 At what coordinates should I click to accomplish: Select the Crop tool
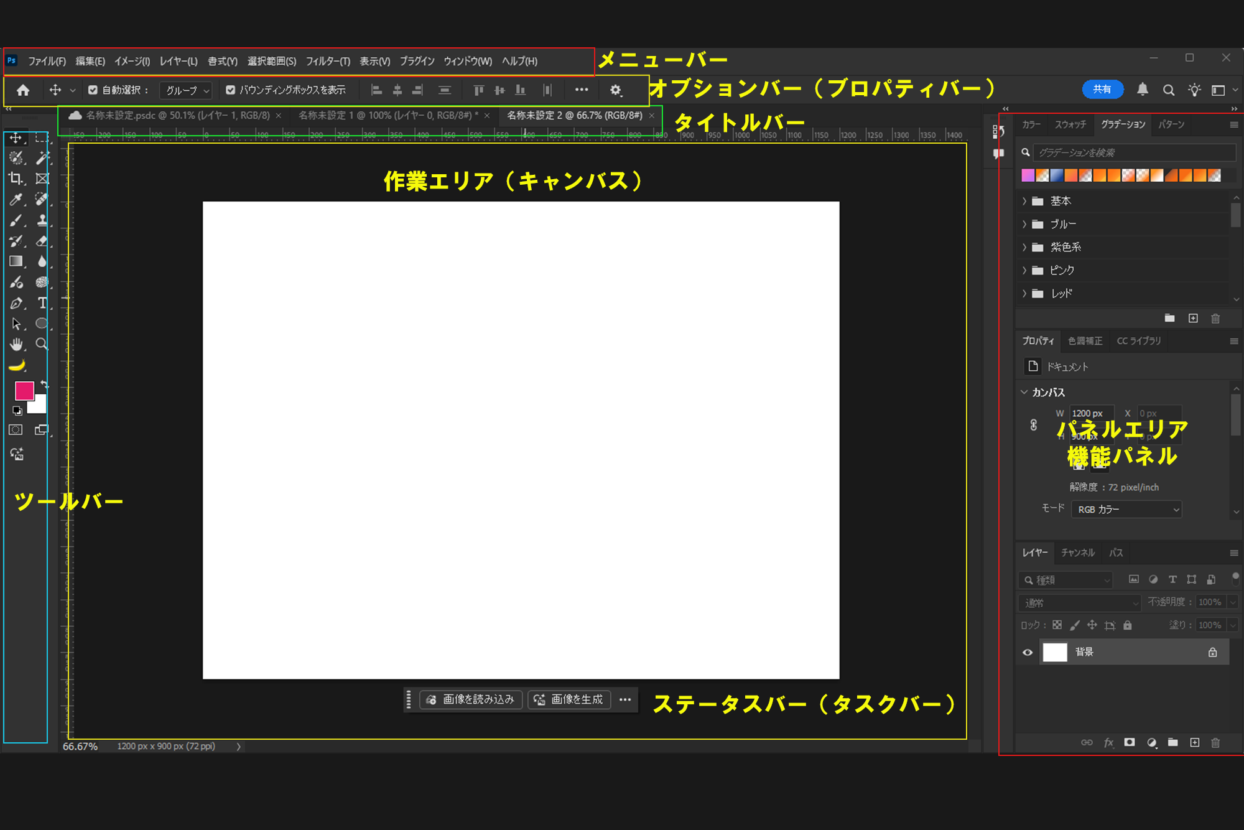(x=16, y=179)
